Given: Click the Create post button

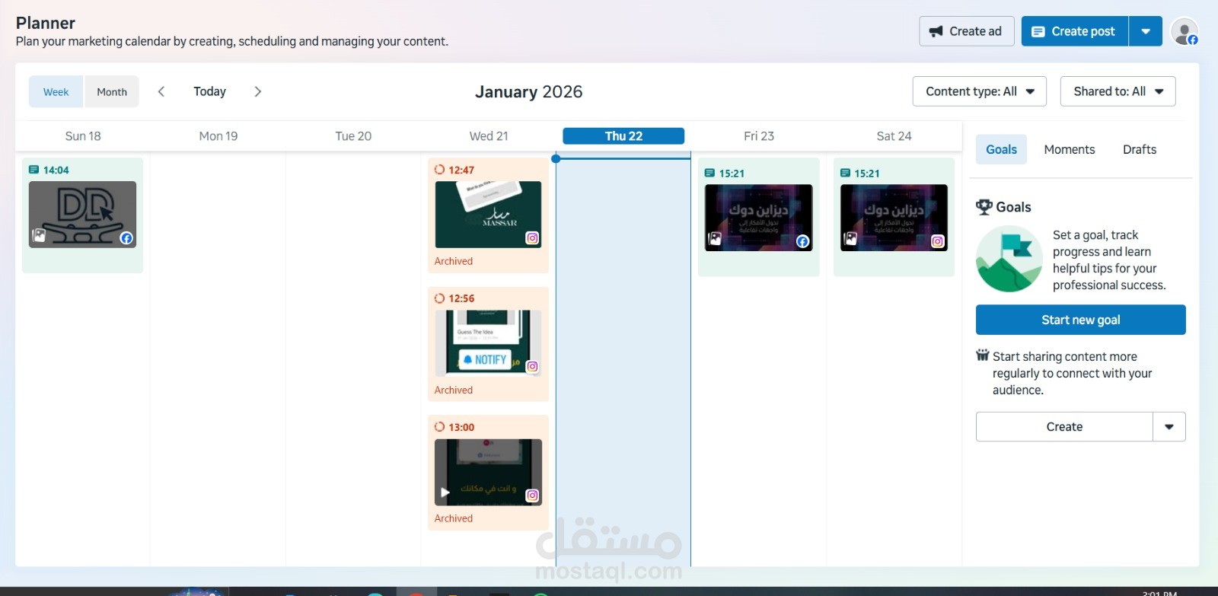Looking at the screenshot, I should (1074, 31).
